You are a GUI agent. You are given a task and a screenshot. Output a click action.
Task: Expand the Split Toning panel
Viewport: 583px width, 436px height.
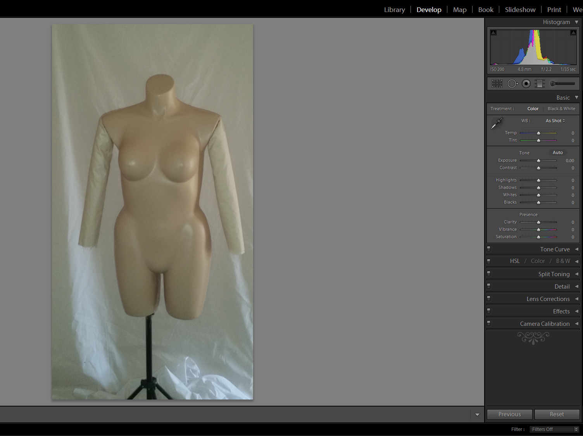pyautogui.click(x=577, y=274)
